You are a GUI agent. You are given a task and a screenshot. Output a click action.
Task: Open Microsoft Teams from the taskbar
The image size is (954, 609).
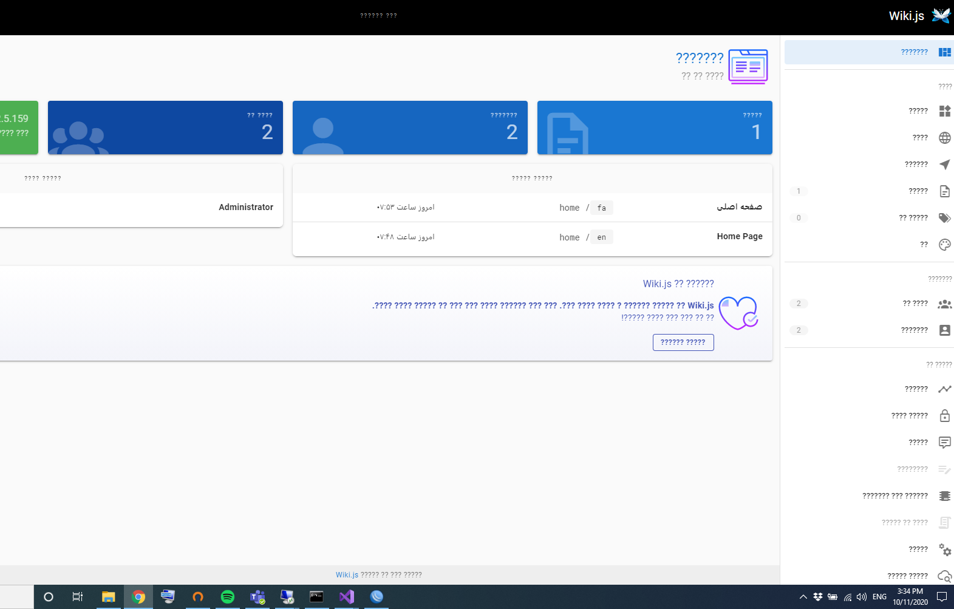click(257, 597)
